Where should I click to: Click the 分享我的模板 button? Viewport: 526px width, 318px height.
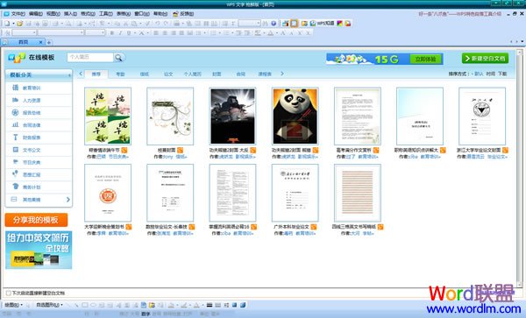tap(36, 220)
